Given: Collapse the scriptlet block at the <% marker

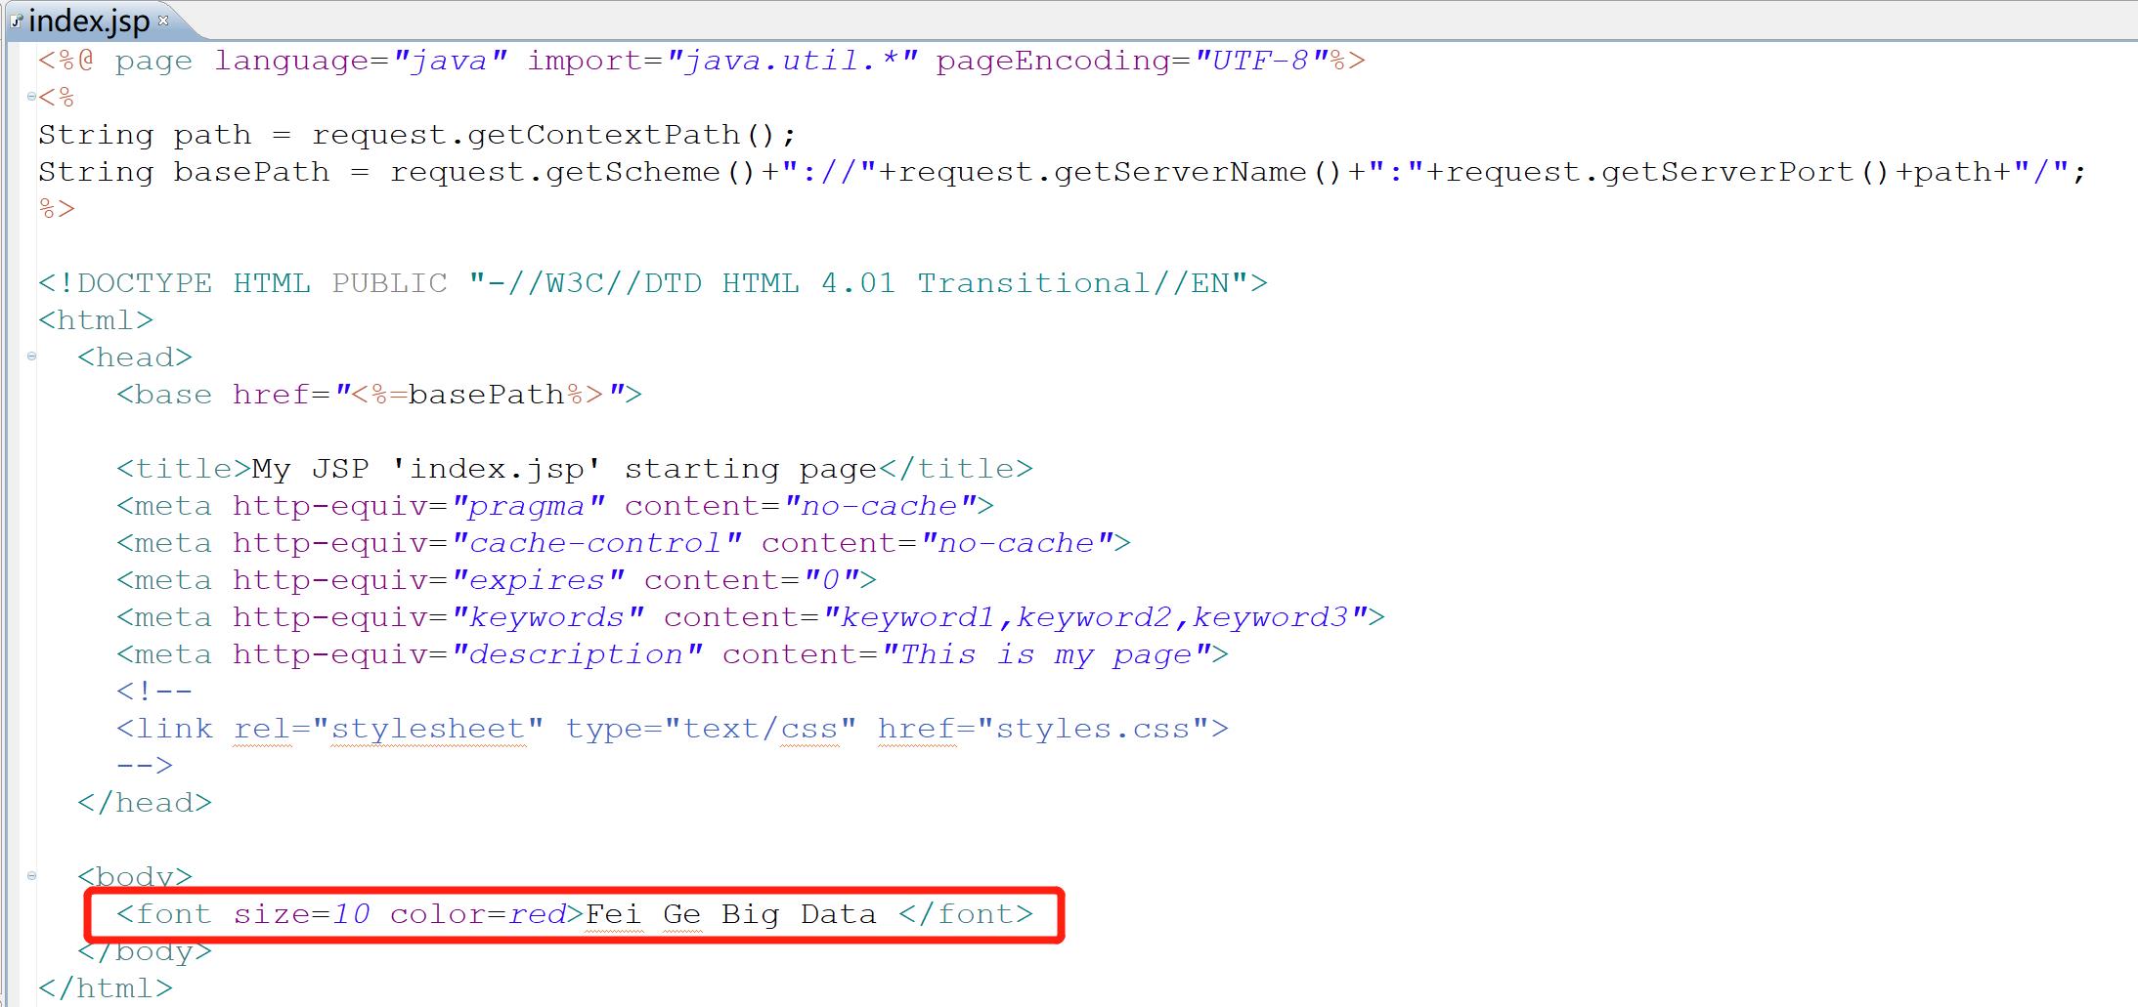Looking at the screenshot, I should pyautogui.click(x=31, y=97).
